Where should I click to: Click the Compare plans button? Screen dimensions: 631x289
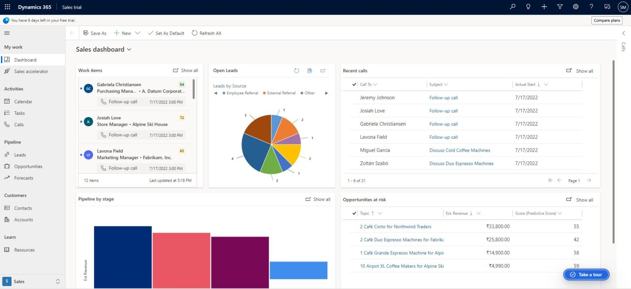[x=607, y=20]
